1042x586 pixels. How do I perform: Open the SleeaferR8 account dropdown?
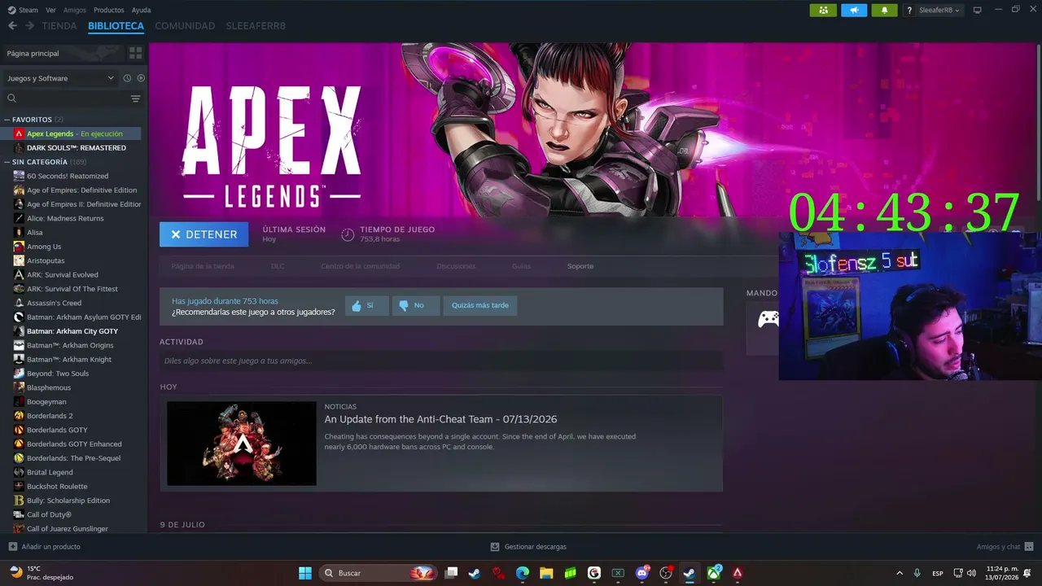pyautogui.click(x=940, y=11)
